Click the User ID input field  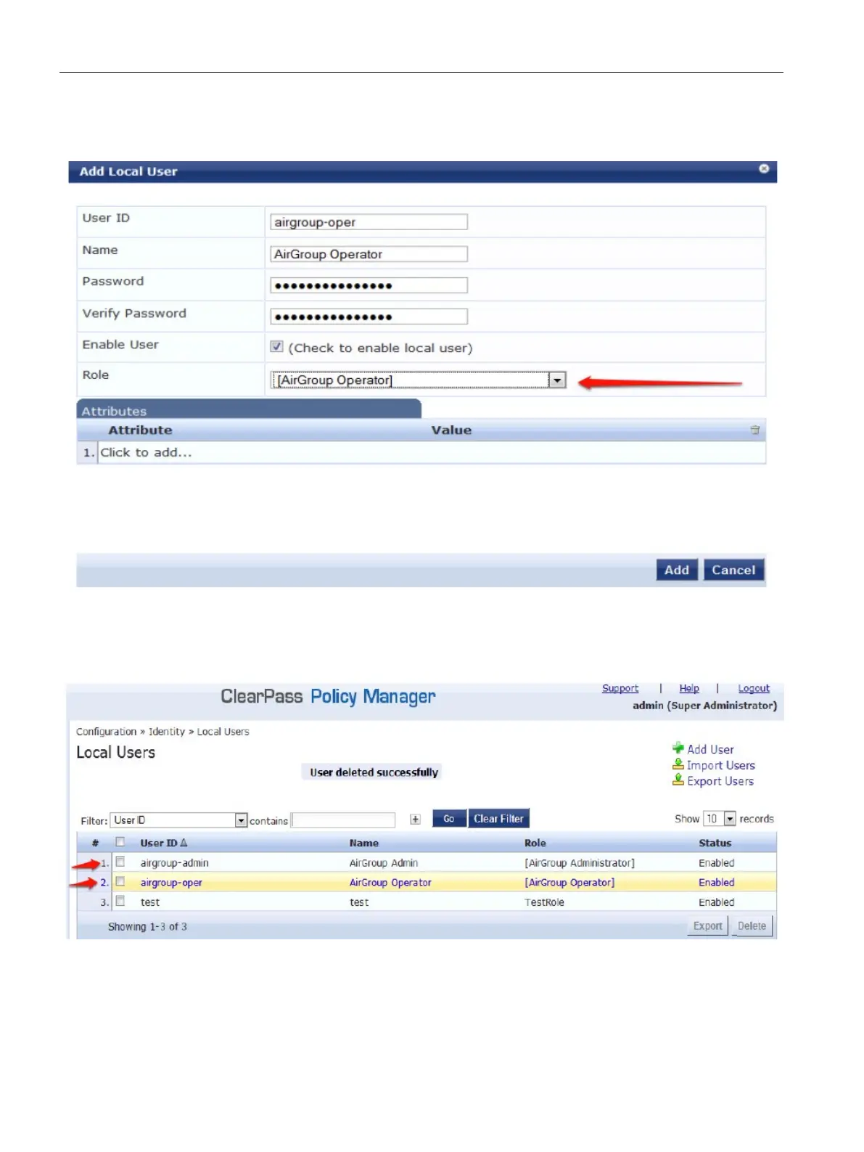click(369, 222)
